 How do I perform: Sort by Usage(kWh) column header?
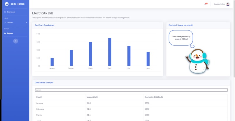click(x=114, y=97)
